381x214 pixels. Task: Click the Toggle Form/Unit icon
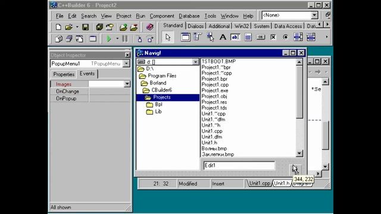click(79, 39)
